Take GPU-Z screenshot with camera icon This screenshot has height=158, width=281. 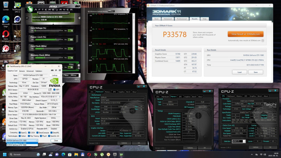[52, 71]
